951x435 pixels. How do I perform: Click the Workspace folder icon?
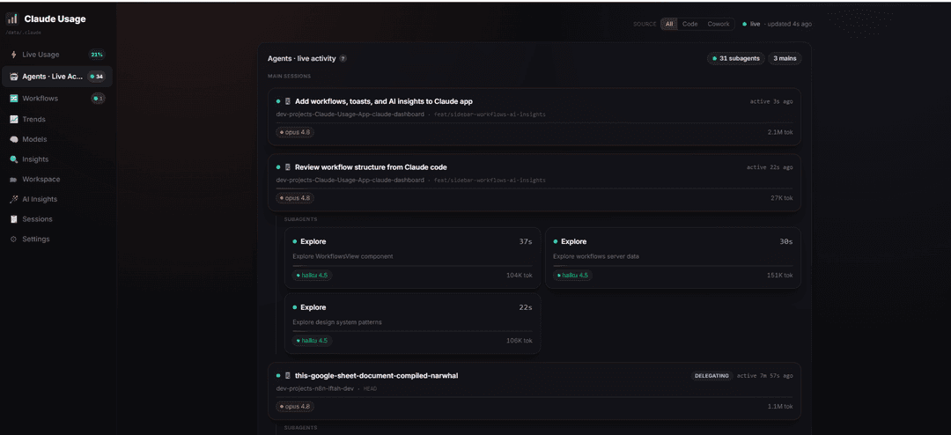13,180
